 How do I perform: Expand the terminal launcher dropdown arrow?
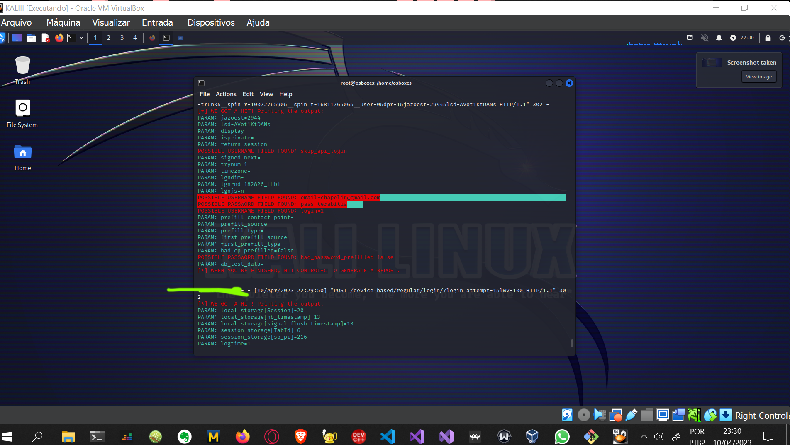(x=81, y=38)
